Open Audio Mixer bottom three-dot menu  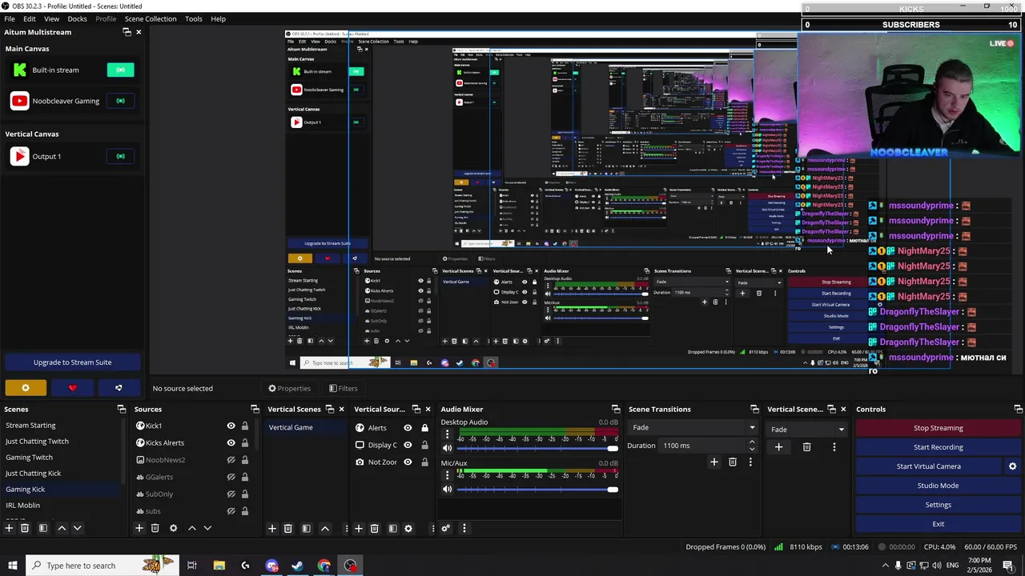[x=464, y=528]
